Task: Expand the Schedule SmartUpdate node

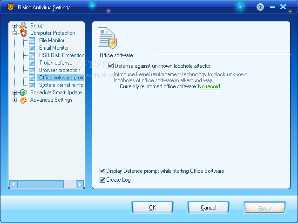Action: tap(14, 93)
